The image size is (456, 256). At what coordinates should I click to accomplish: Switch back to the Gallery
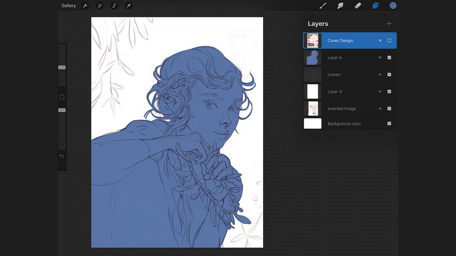click(68, 6)
